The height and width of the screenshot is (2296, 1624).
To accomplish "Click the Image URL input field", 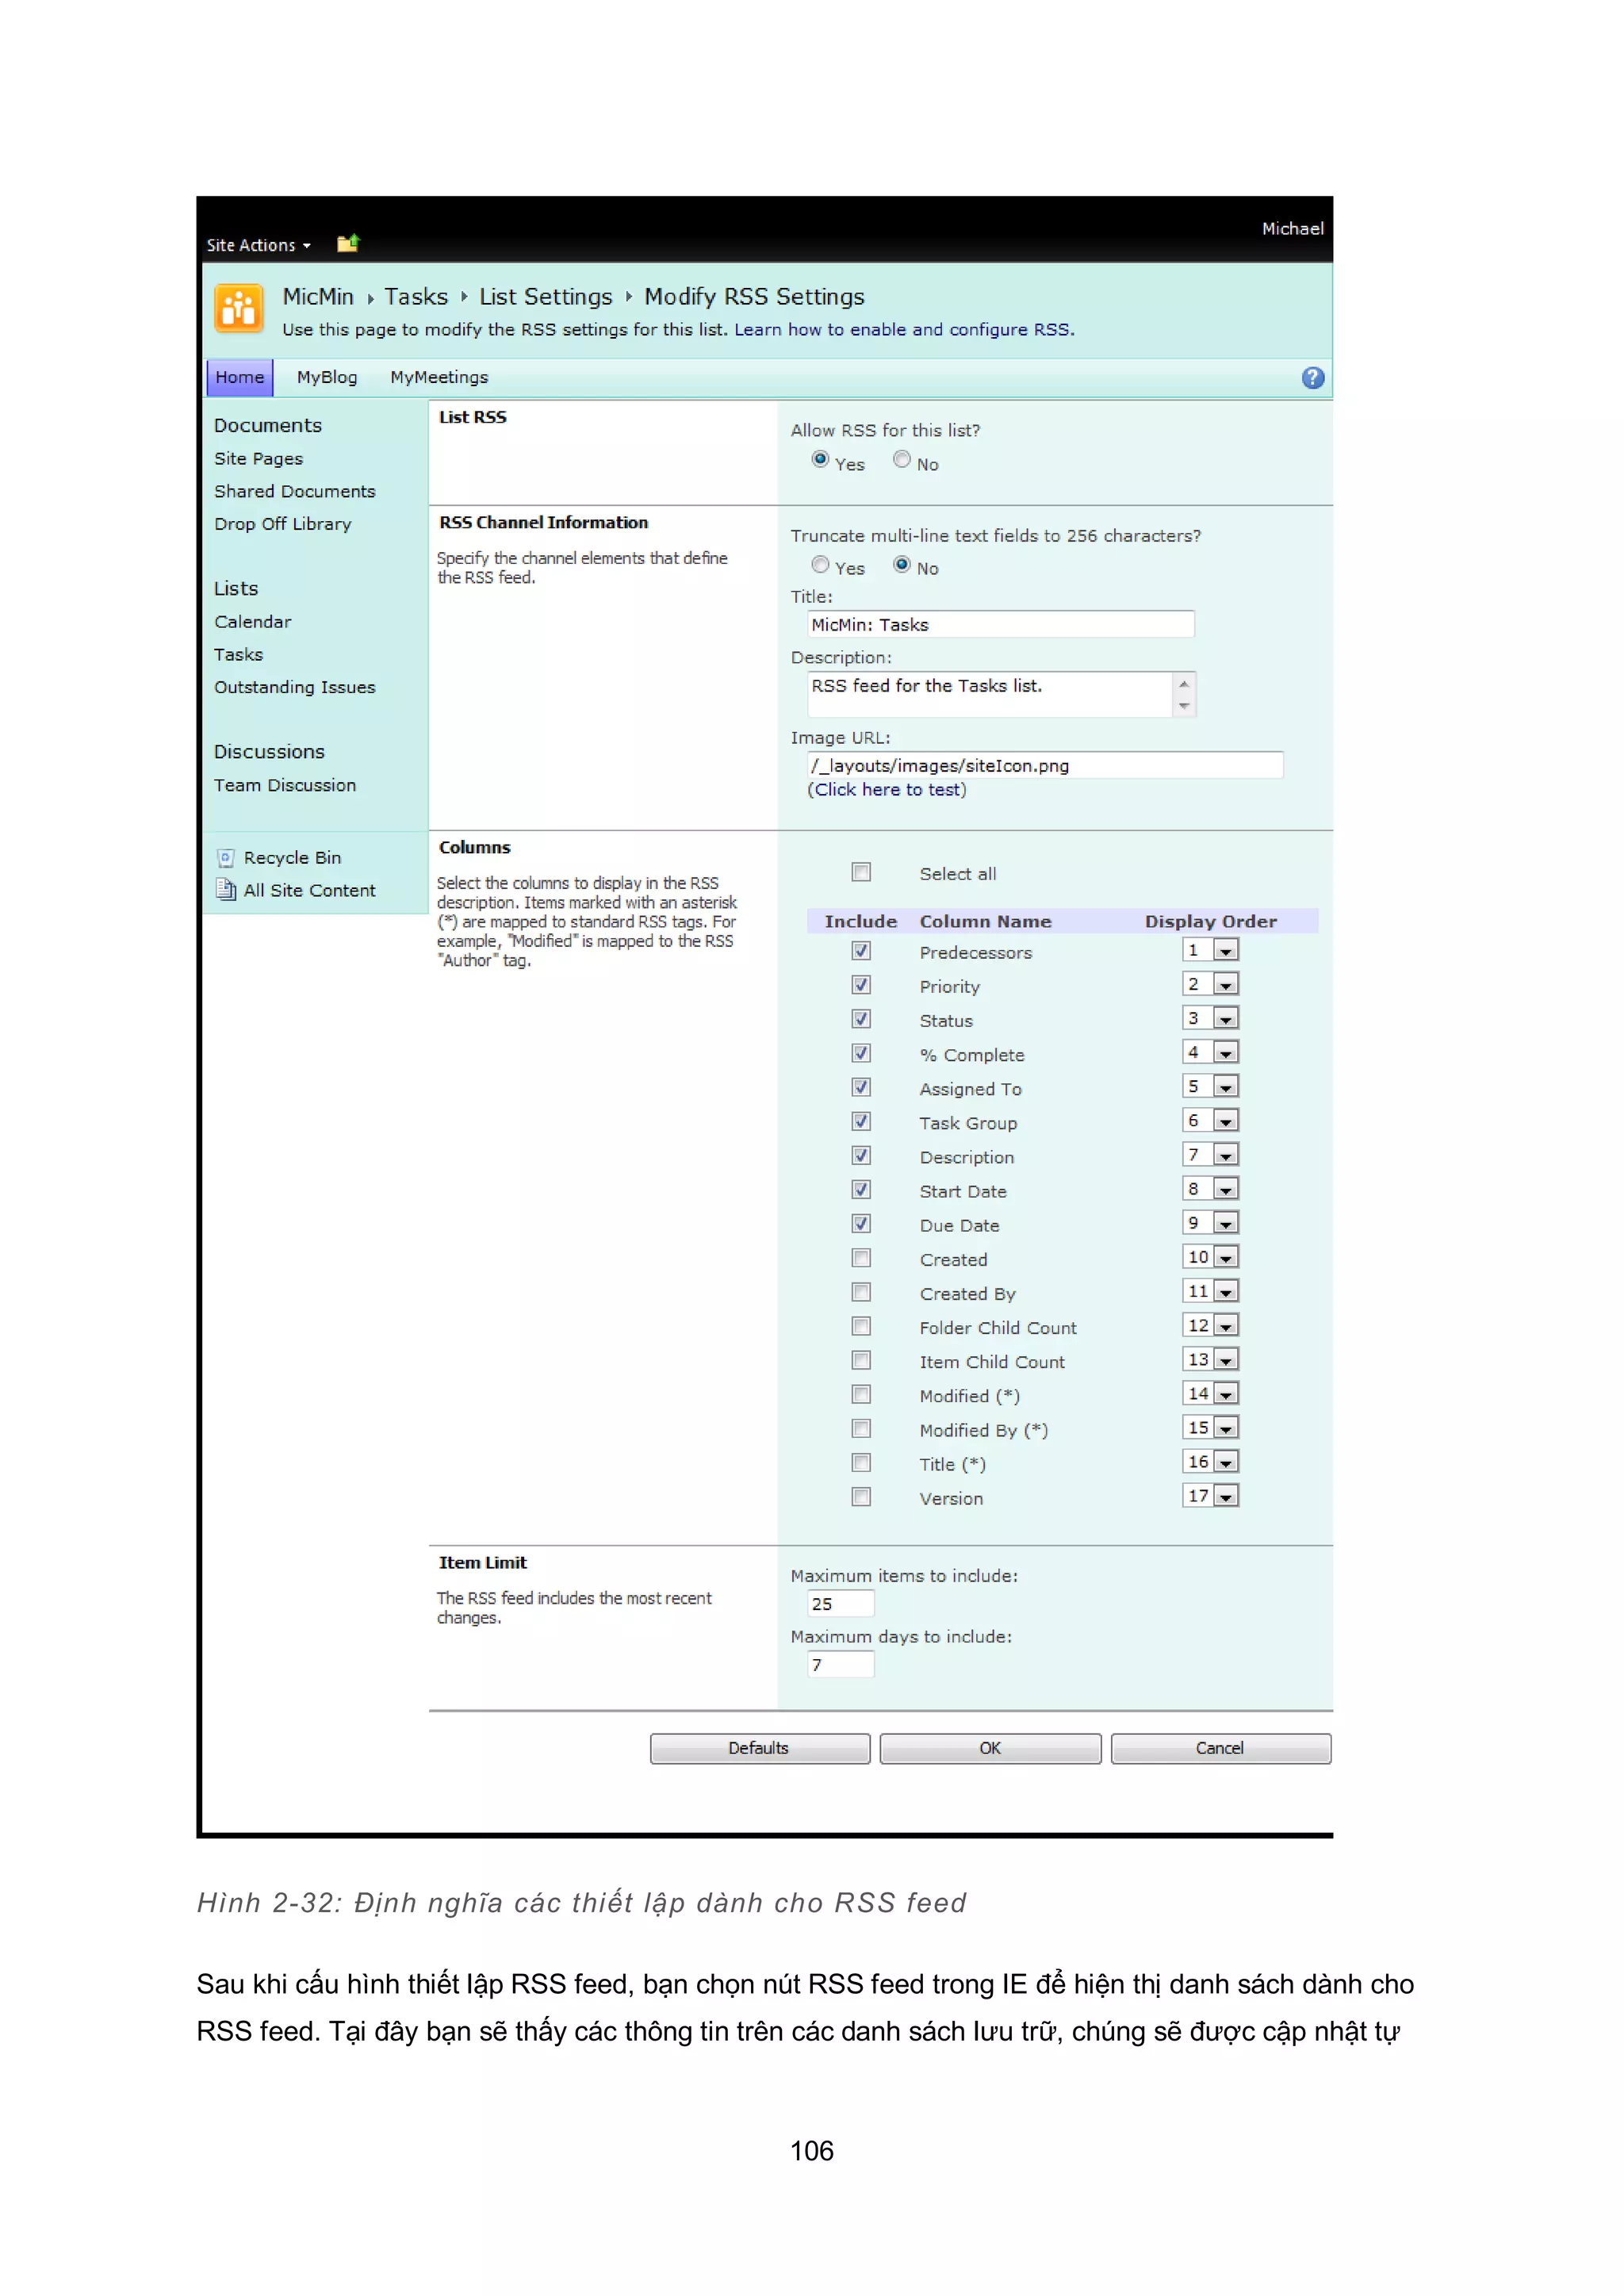I will tap(1045, 765).
